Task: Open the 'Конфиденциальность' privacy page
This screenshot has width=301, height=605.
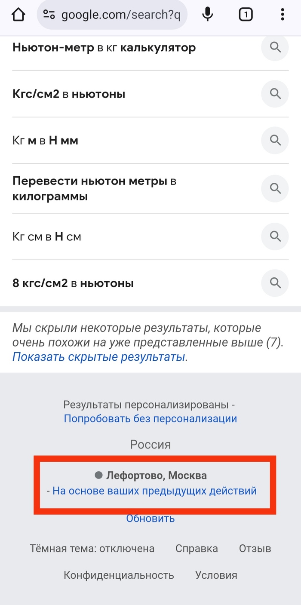Action: [119, 575]
